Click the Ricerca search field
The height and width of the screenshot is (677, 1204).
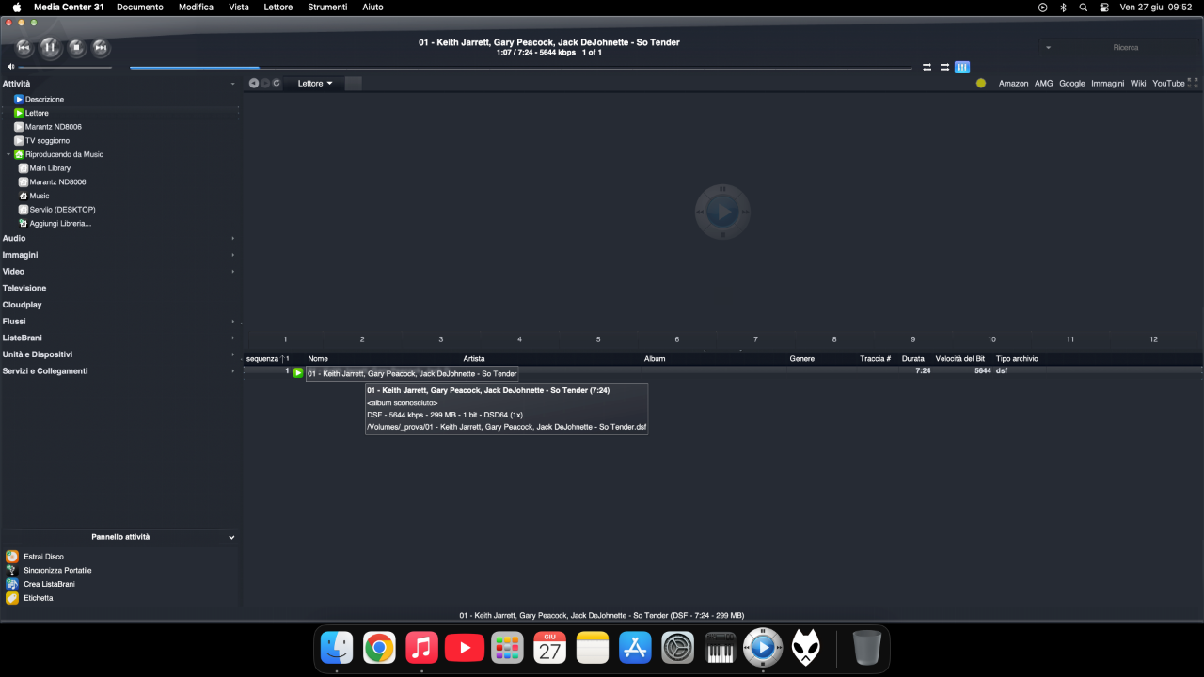pos(1119,47)
